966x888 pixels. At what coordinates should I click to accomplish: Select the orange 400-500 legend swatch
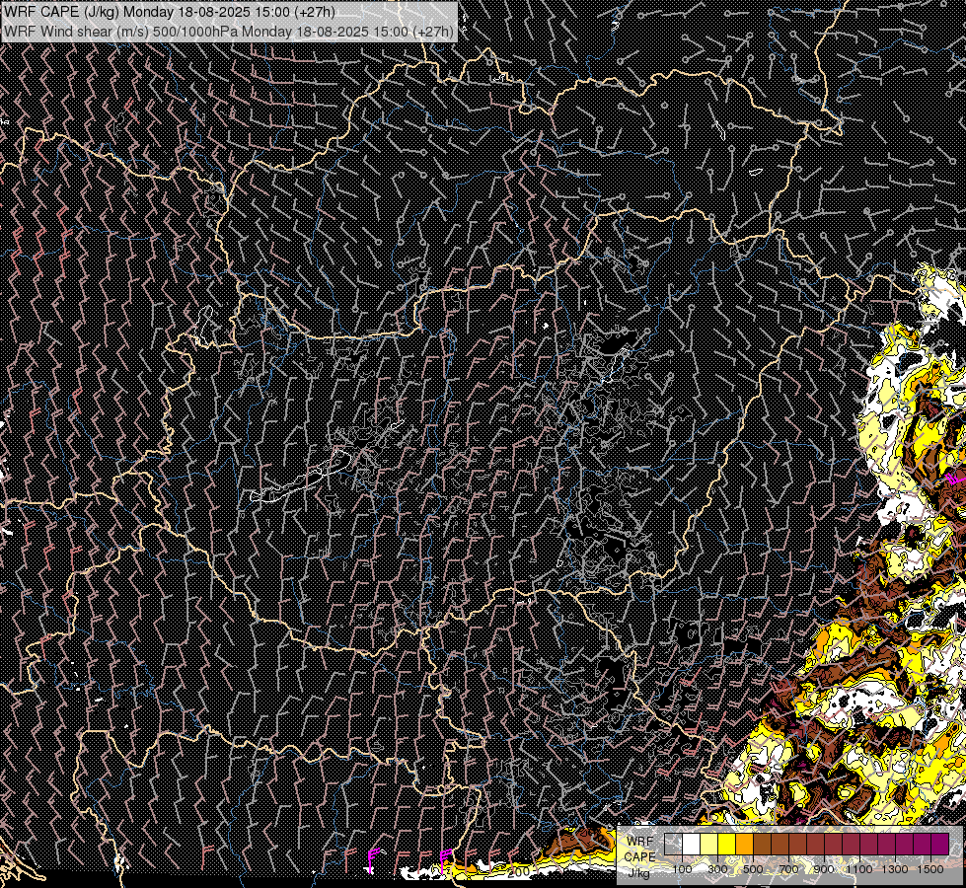tap(744, 845)
